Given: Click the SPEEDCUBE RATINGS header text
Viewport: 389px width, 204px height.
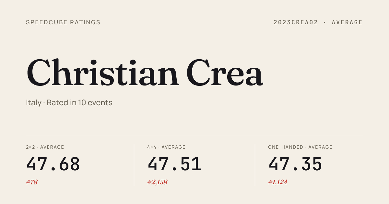Looking at the screenshot, I should tap(63, 22).
